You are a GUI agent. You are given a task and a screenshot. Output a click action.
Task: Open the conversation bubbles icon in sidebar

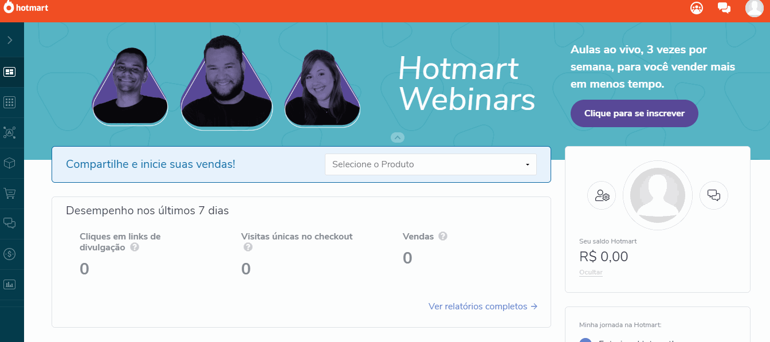(x=10, y=223)
